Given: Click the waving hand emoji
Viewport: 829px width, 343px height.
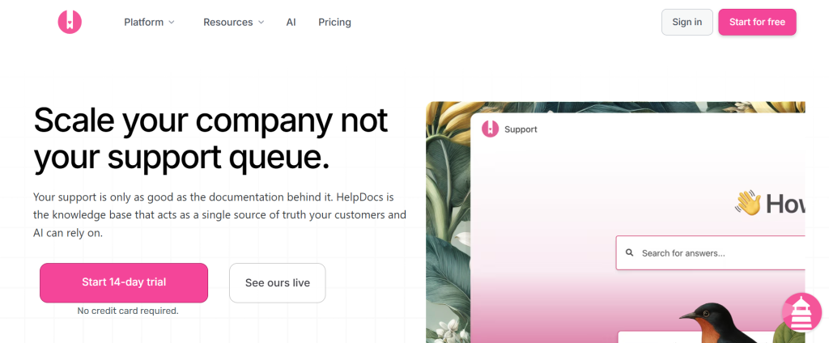Looking at the screenshot, I should click(x=747, y=202).
